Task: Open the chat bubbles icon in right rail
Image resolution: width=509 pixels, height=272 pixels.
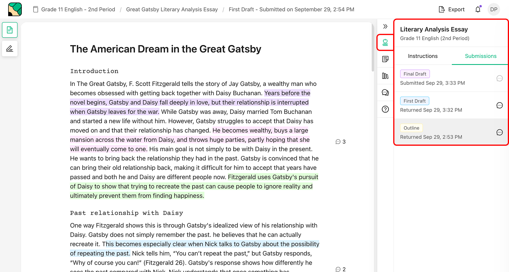Action: click(x=385, y=92)
